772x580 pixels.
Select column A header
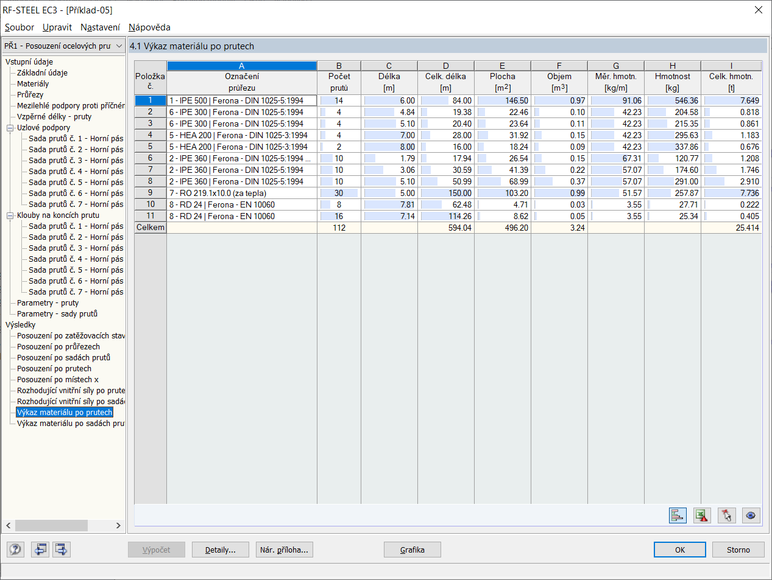point(242,66)
